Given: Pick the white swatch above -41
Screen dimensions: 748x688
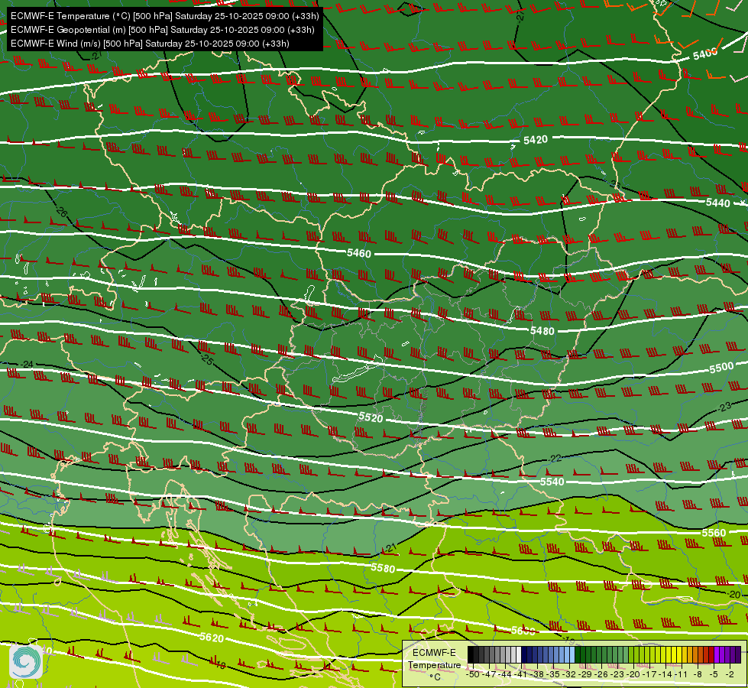Looking at the screenshot, I should click(519, 654).
